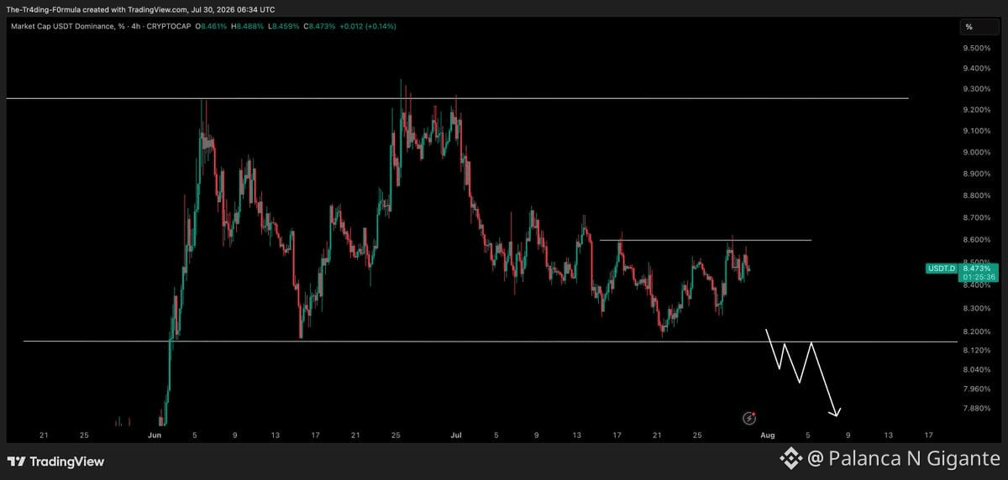Click the Aug month label on the time axis
The width and height of the screenshot is (1008, 480).
(x=766, y=436)
